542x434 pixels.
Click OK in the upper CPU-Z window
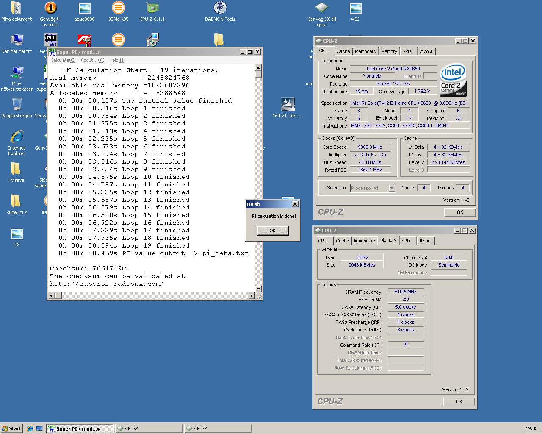tap(460, 212)
